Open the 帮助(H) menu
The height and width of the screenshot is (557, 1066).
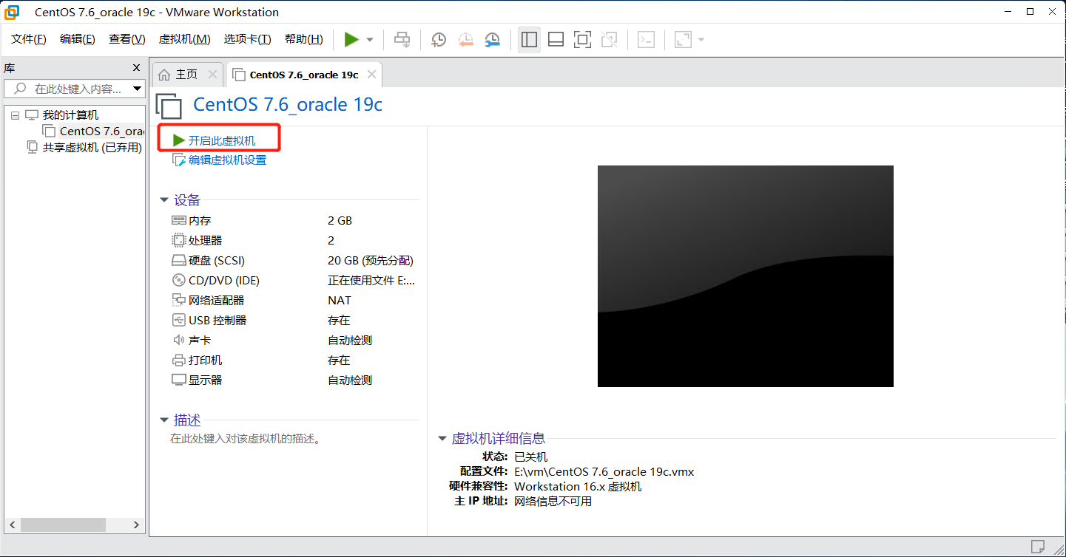coord(304,39)
